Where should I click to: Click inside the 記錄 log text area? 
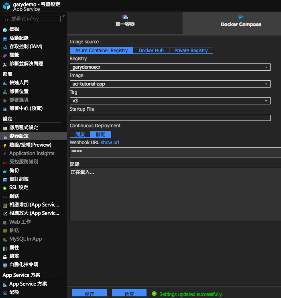click(x=175, y=195)
